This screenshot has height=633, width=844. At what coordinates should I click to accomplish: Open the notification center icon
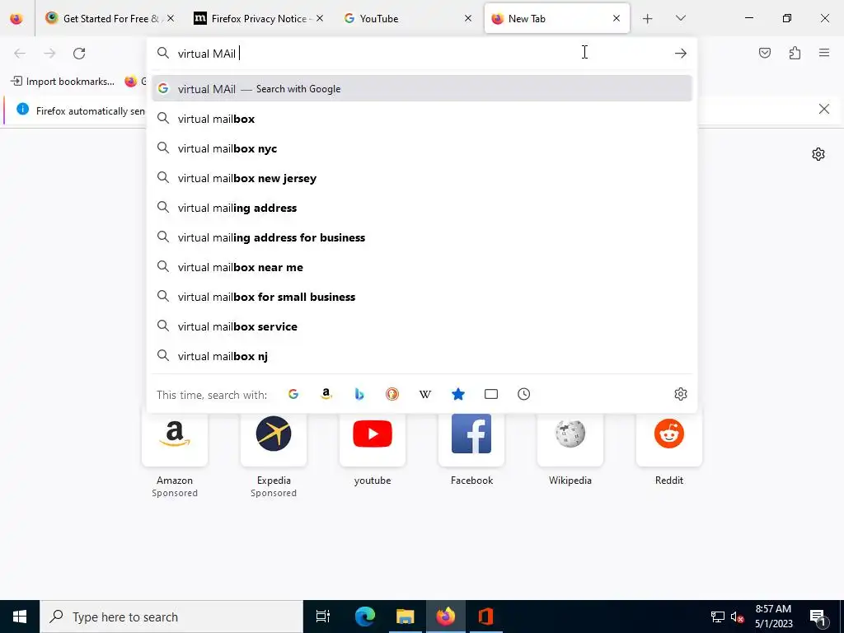[x=818, y=617]
